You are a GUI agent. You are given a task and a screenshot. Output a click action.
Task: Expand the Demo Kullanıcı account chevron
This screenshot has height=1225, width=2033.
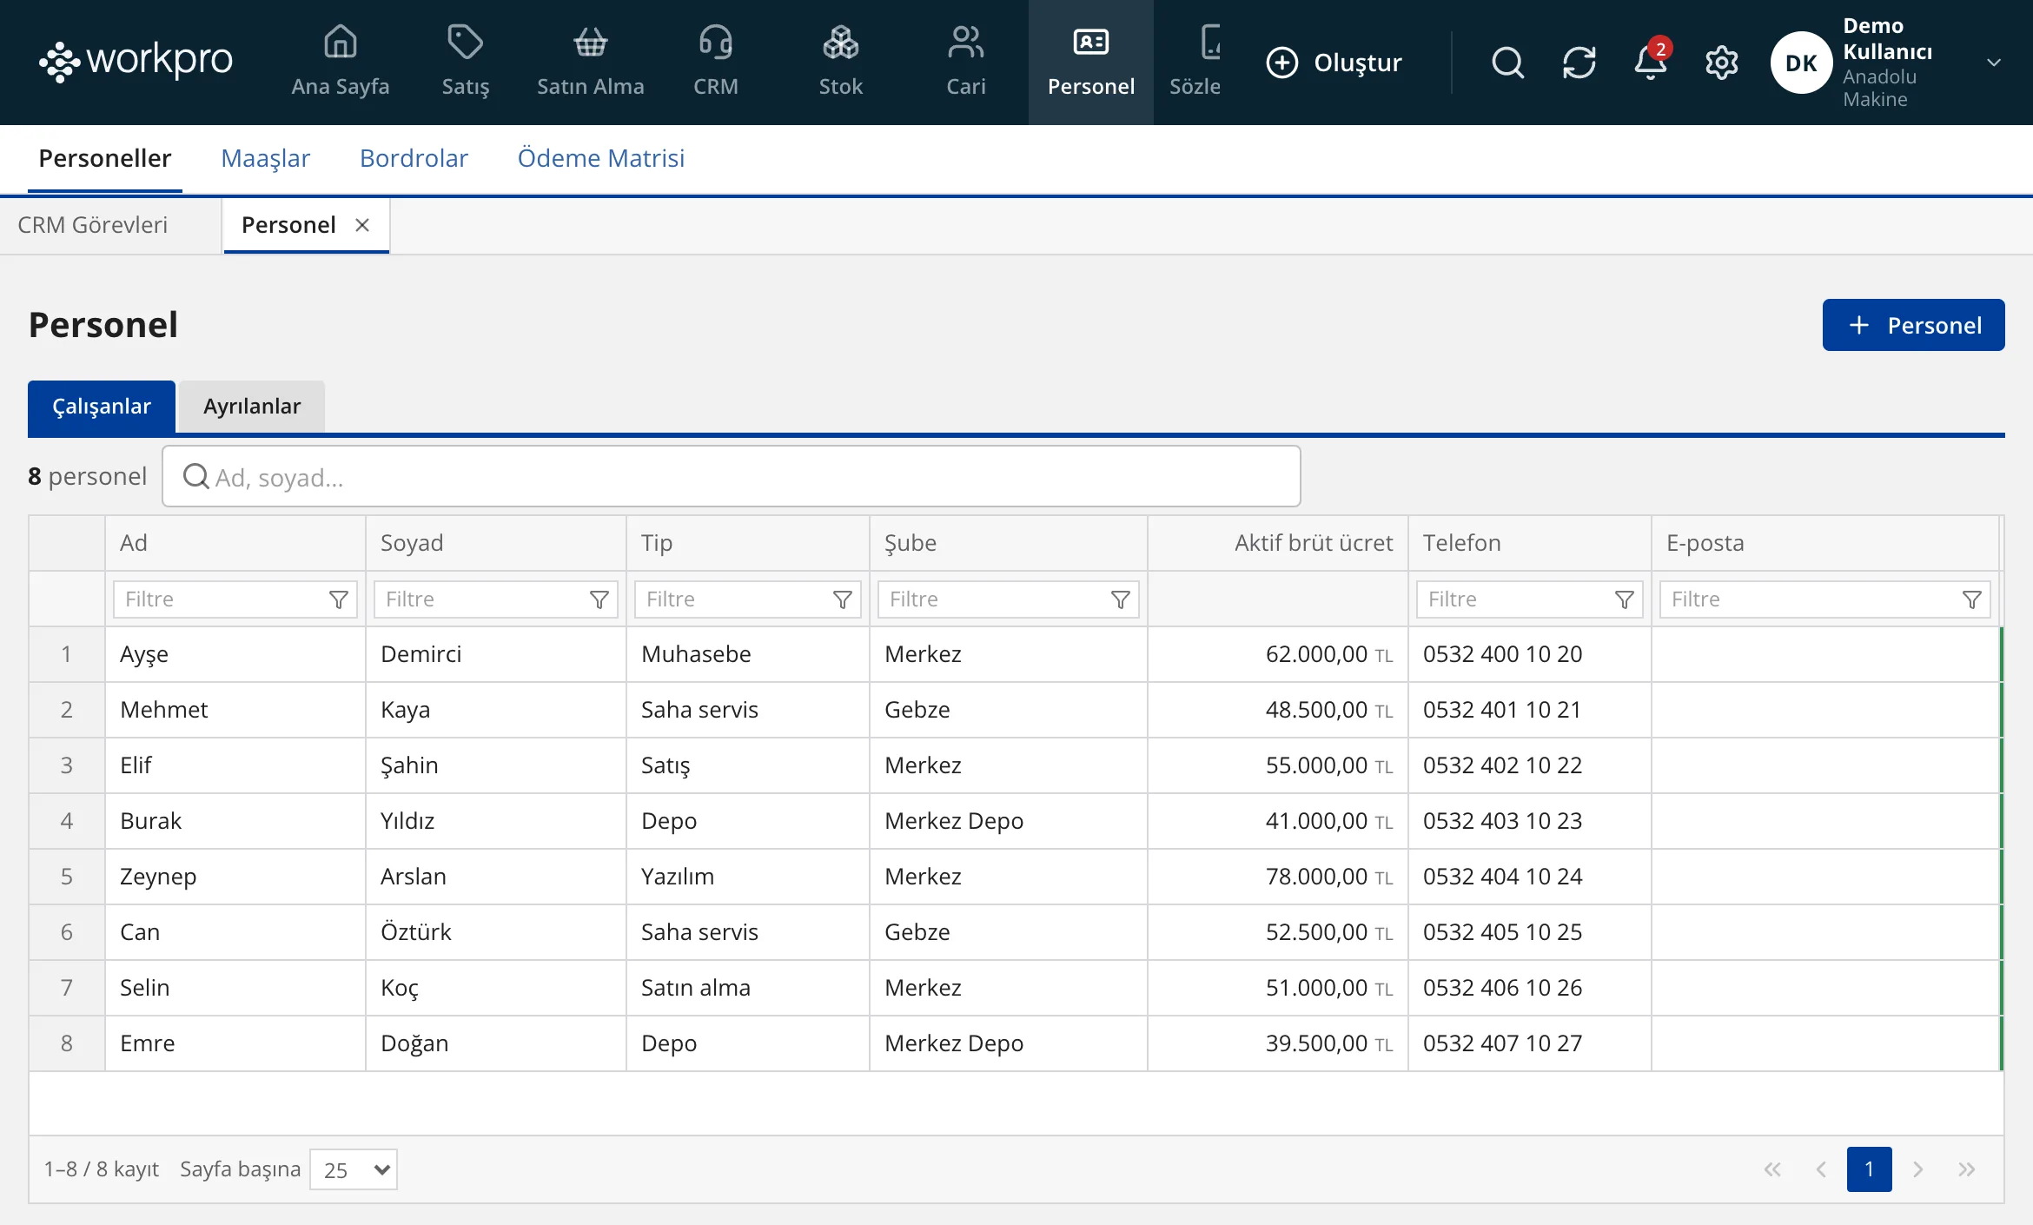point(1994,63)
